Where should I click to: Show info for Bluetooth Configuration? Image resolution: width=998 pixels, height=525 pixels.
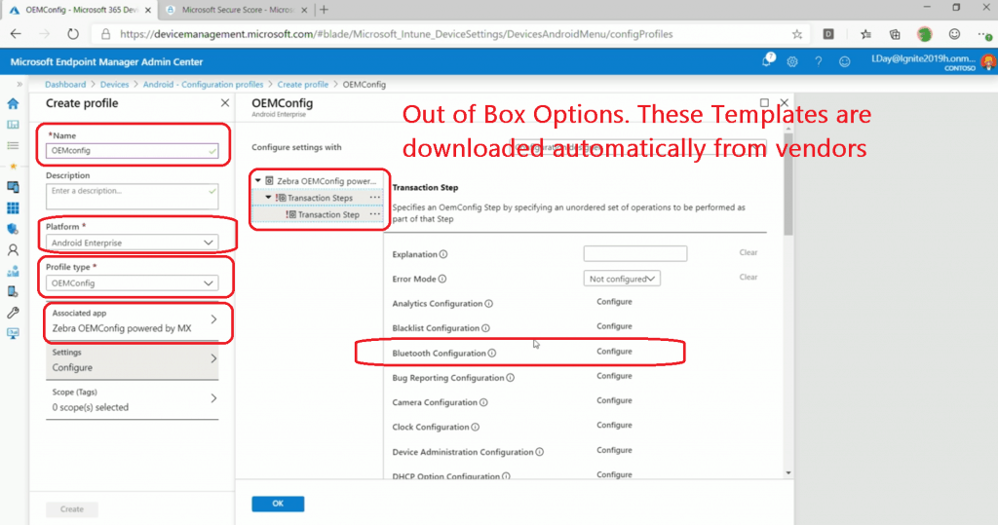[492, 354]
